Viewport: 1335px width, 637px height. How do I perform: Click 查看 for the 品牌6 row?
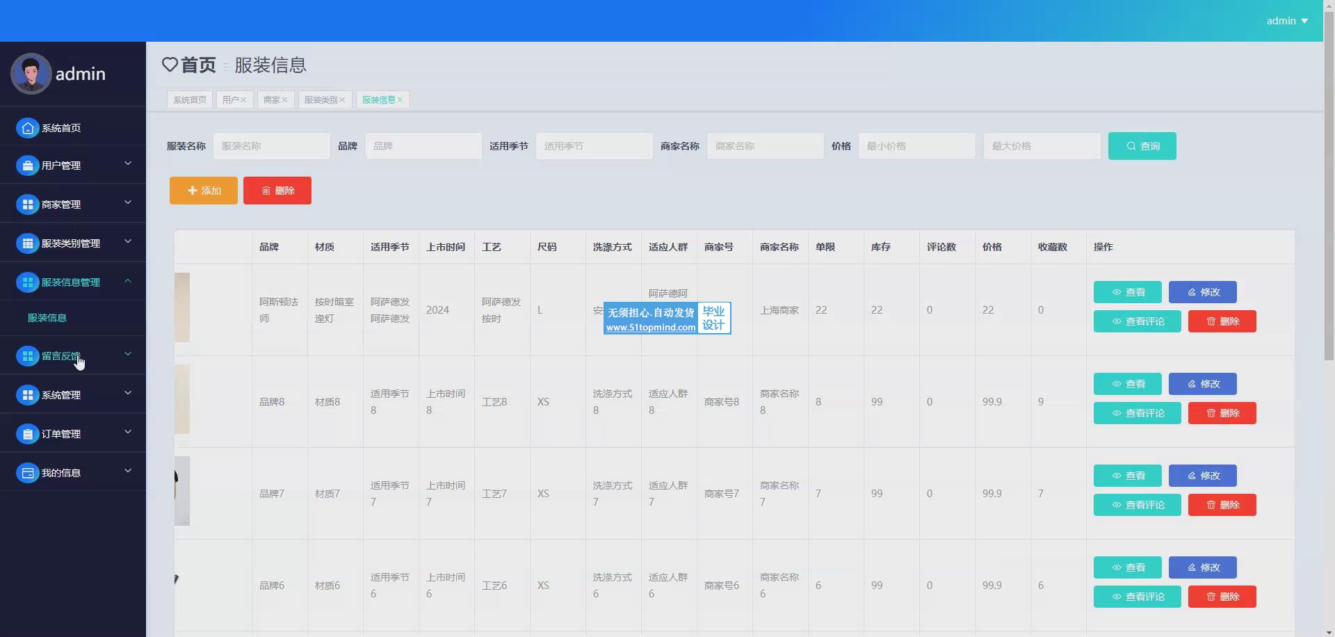point(1128,567)
